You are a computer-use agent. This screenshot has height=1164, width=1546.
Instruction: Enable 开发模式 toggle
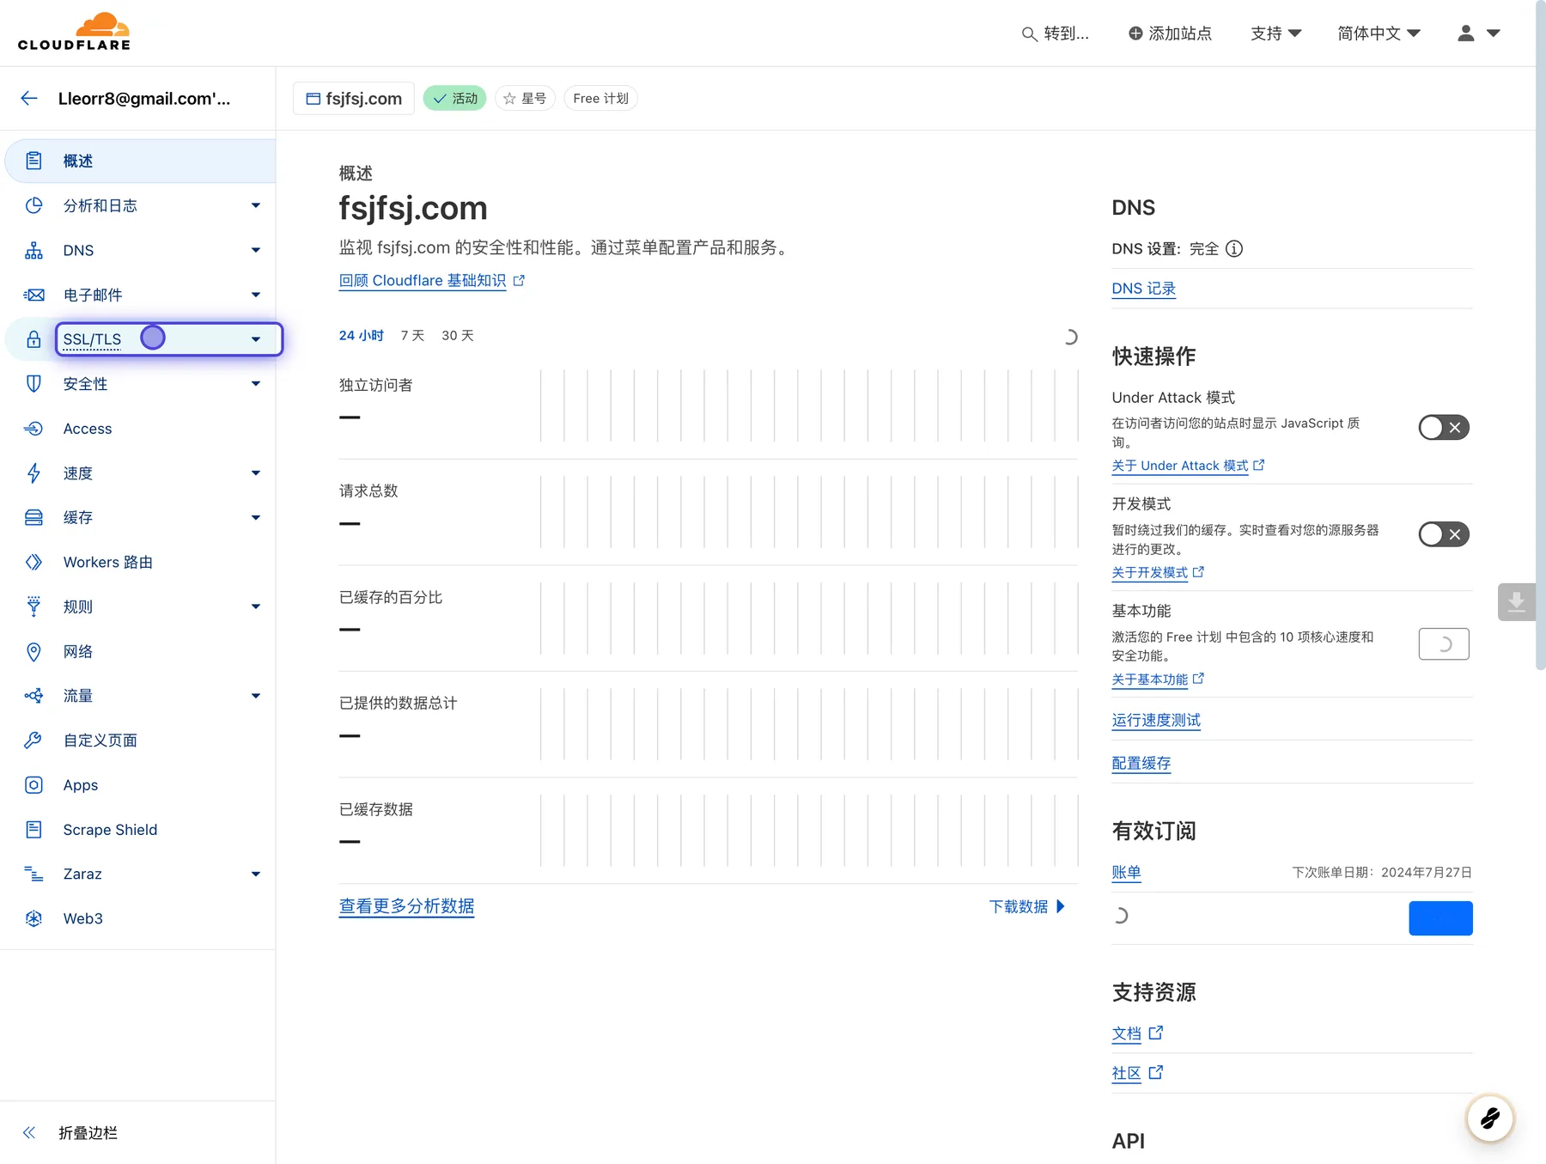click(1444, 534)
